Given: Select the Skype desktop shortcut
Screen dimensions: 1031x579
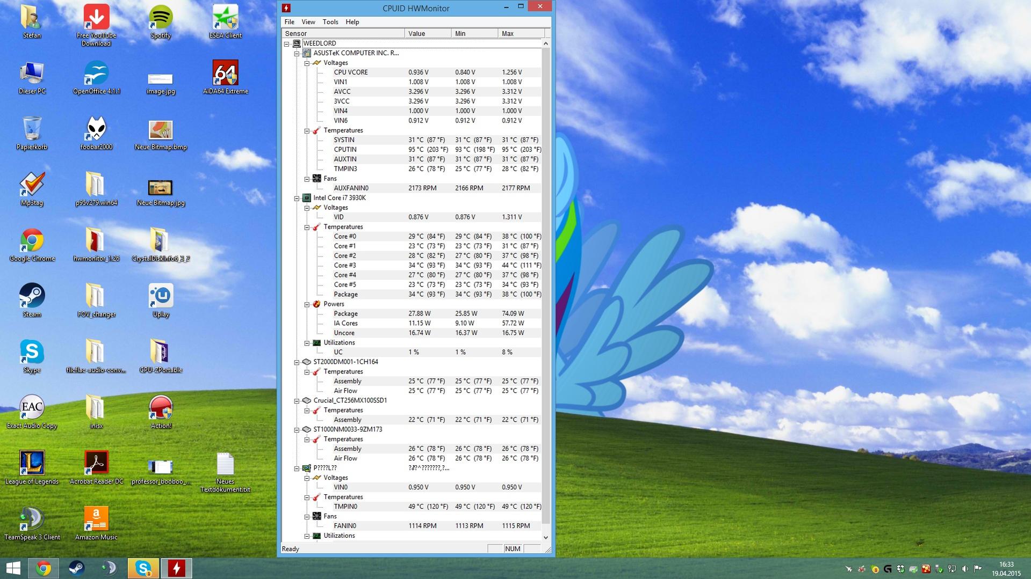Looking at the screenshot, I should tap(32, 357).
